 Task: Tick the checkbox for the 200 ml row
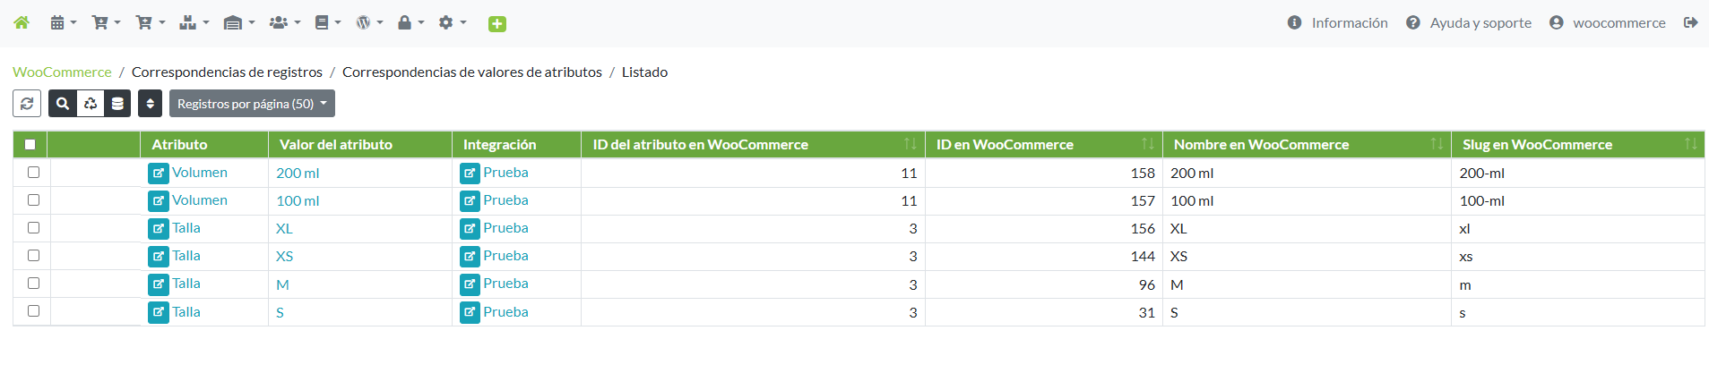pos(34,173)
